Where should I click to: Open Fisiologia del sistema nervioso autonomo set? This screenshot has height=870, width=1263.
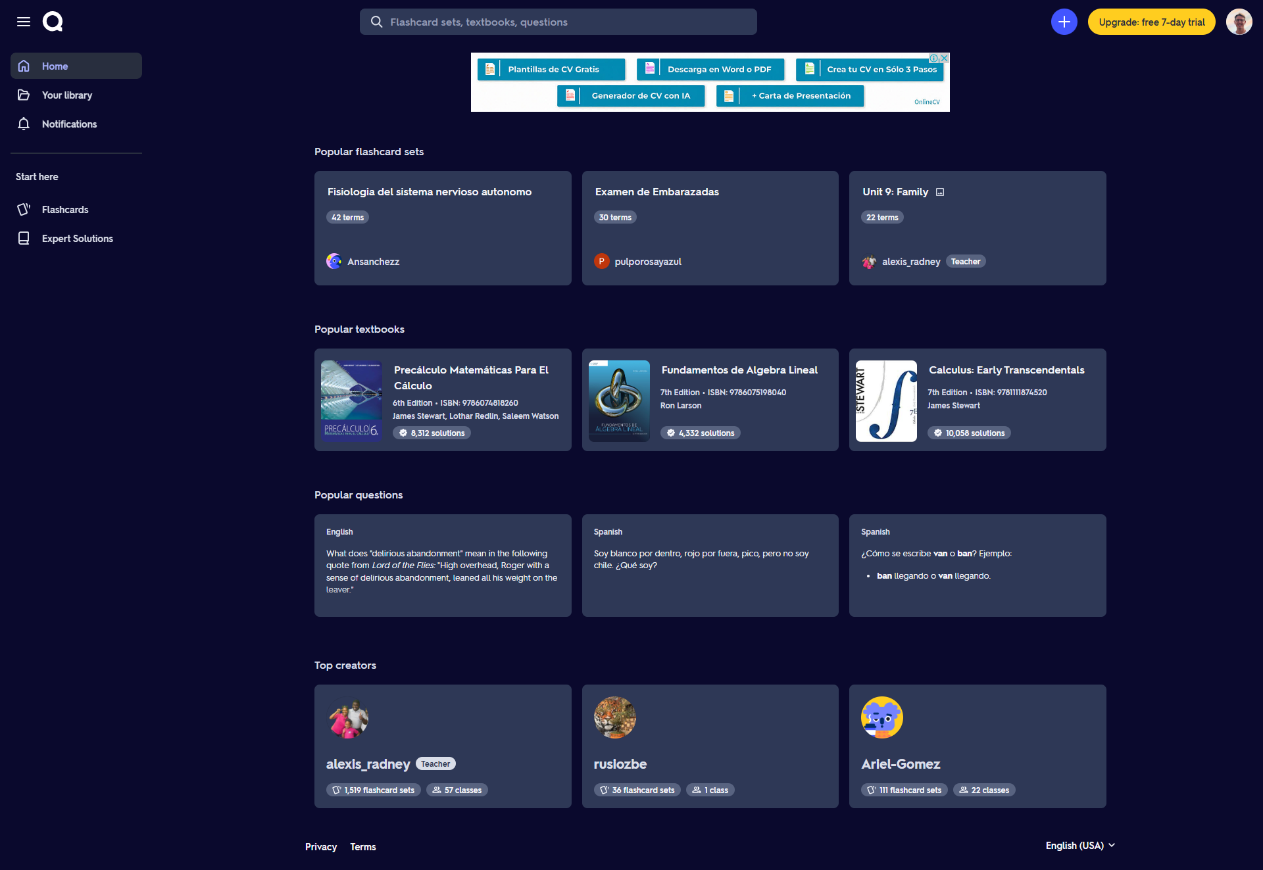pos(430,192)
